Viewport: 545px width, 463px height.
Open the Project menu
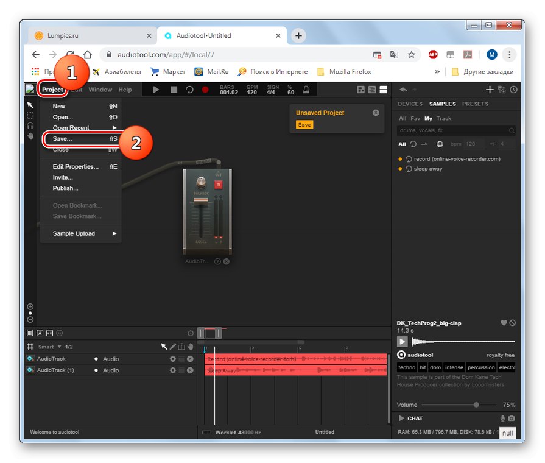click(x=52, y=90)
